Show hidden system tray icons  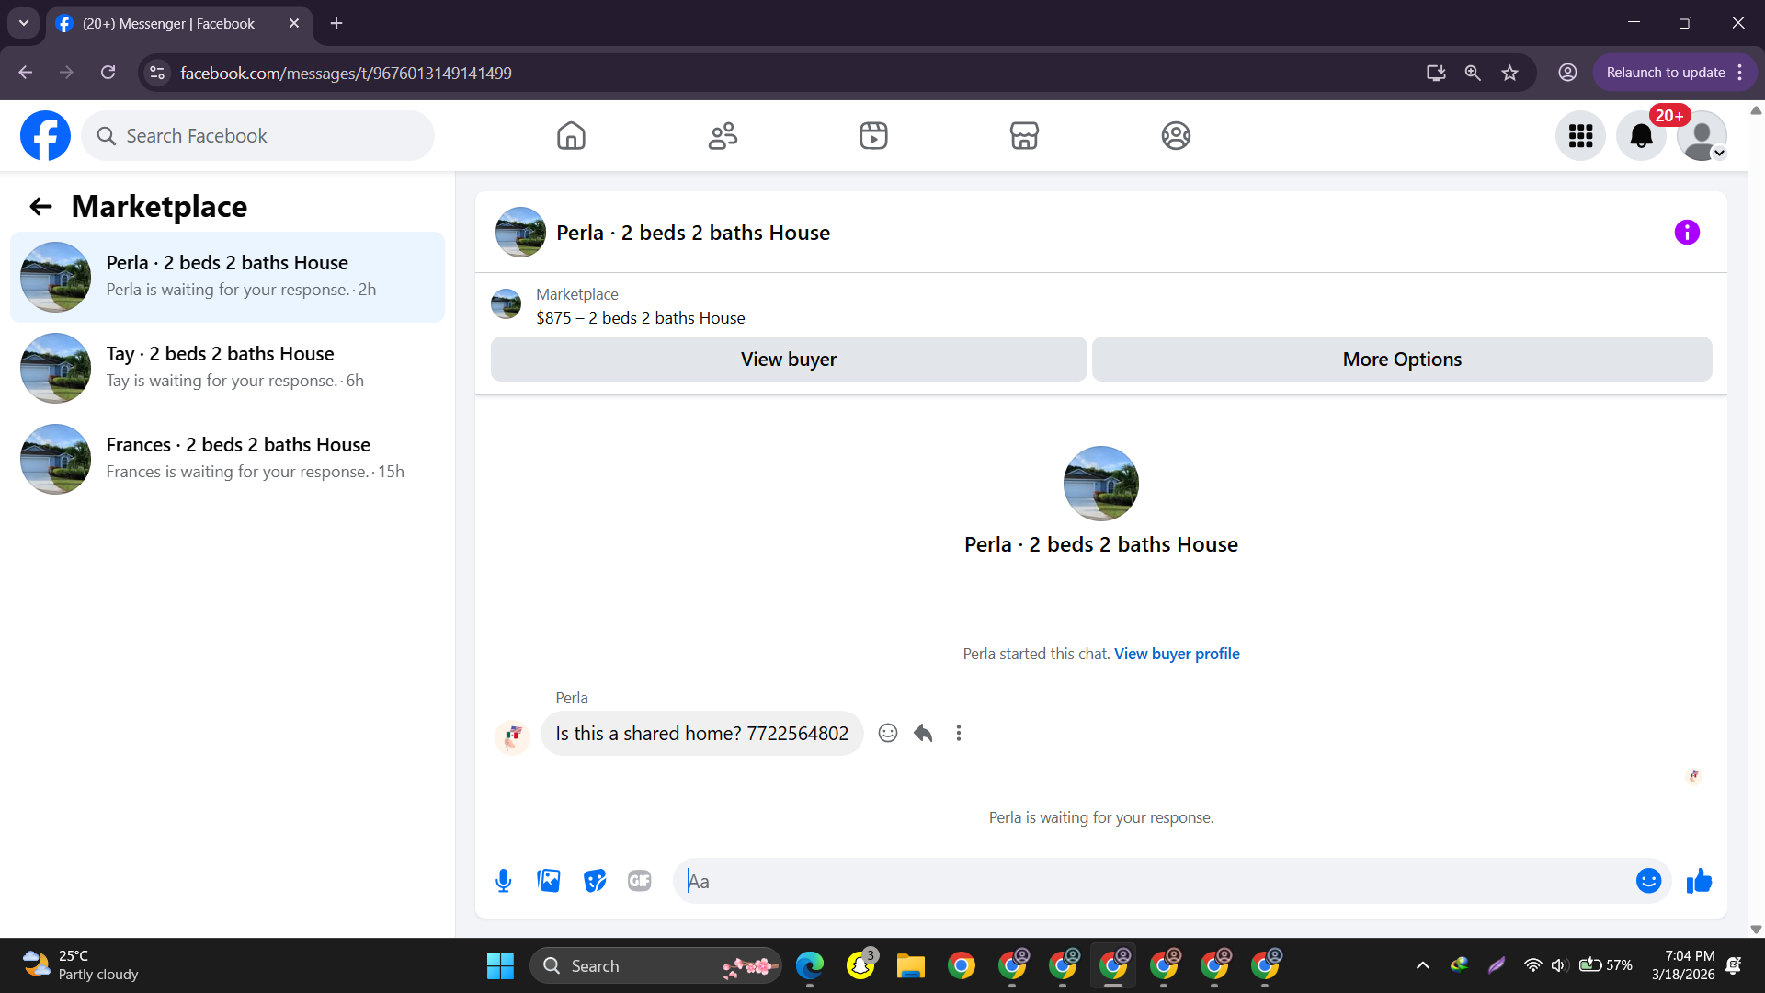tap(1422, 965)
